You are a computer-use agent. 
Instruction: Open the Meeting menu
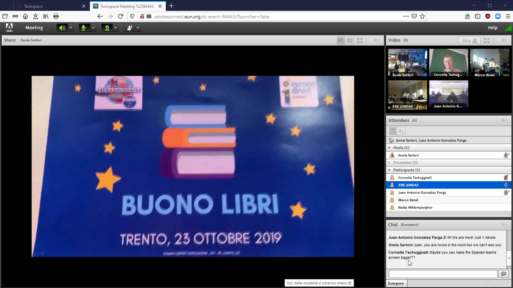[x=34, y=28]
